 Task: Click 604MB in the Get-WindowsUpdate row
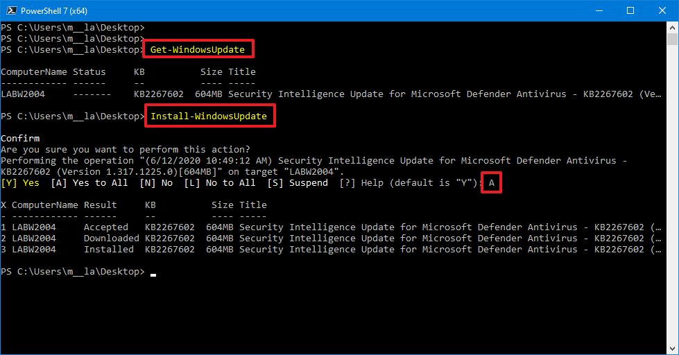209,94
